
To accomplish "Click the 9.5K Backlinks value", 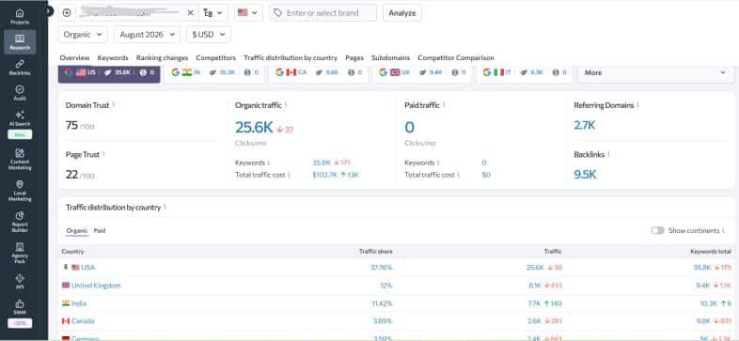I will 585,175.
